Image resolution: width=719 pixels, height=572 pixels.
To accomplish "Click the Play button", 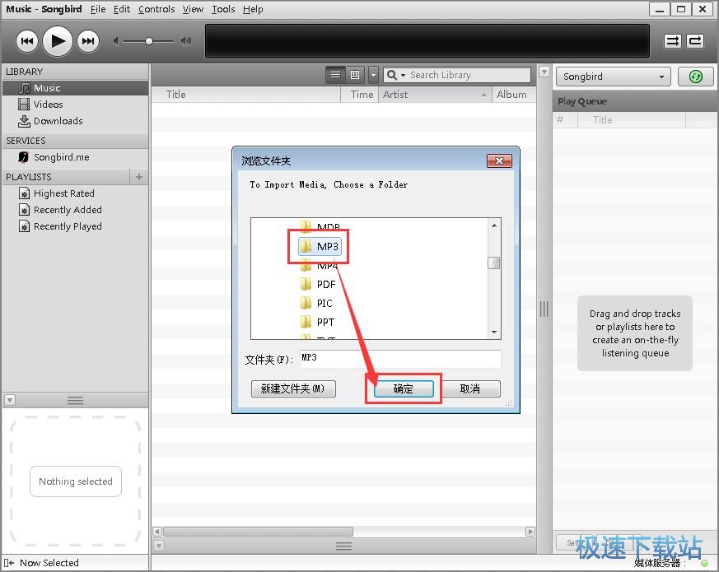I will (57, 41).
